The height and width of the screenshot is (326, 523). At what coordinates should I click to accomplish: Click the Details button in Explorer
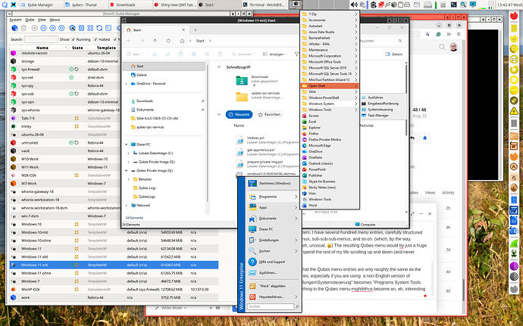click(394, 54)
